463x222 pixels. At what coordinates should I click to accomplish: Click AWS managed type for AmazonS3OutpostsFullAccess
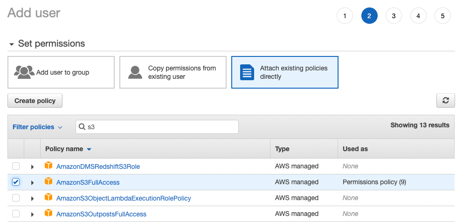click(x=297, y=214)
